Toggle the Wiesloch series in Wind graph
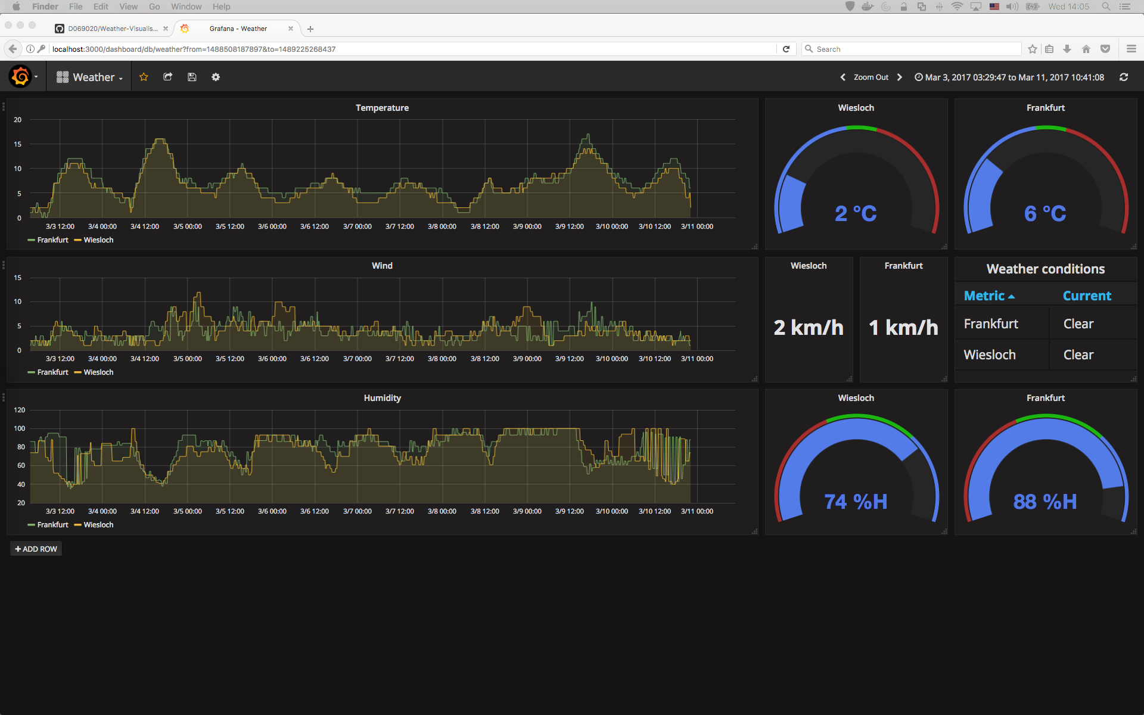 click(98, 372)
